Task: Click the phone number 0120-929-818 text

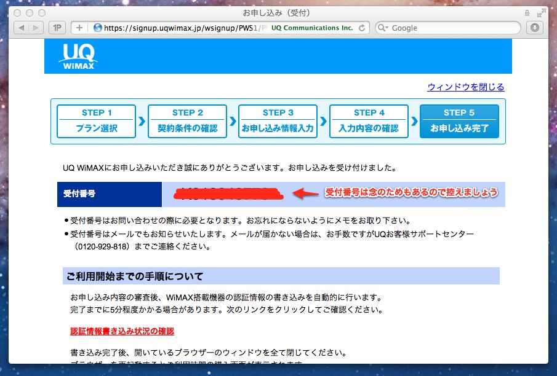Action: coord(103,246)
